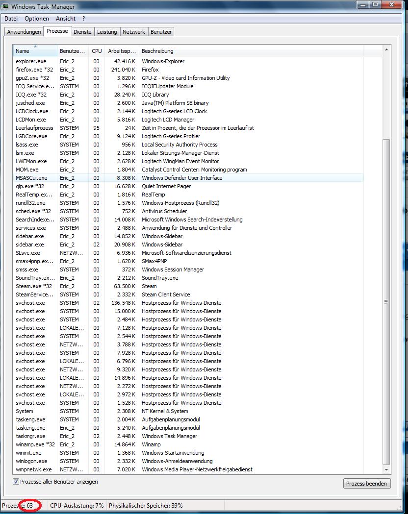This screenshot has height=514, width=412.
Task: Click 'Antivirus Scheduler' description
Action: (x=164, y=211)
